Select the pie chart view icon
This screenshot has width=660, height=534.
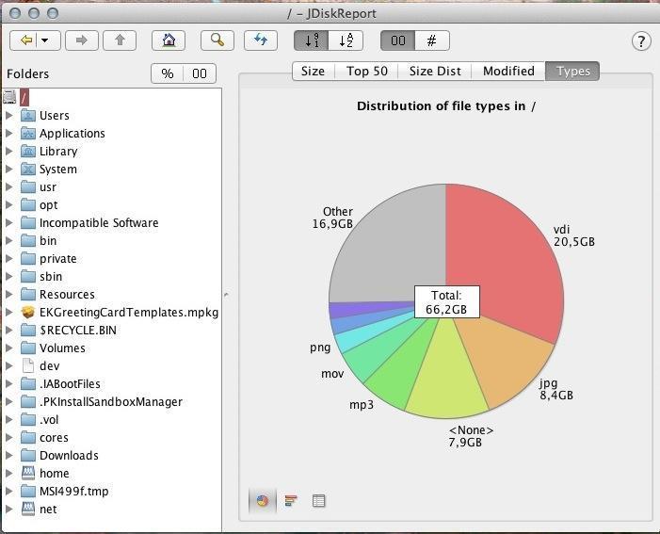(x=263, y=501)
